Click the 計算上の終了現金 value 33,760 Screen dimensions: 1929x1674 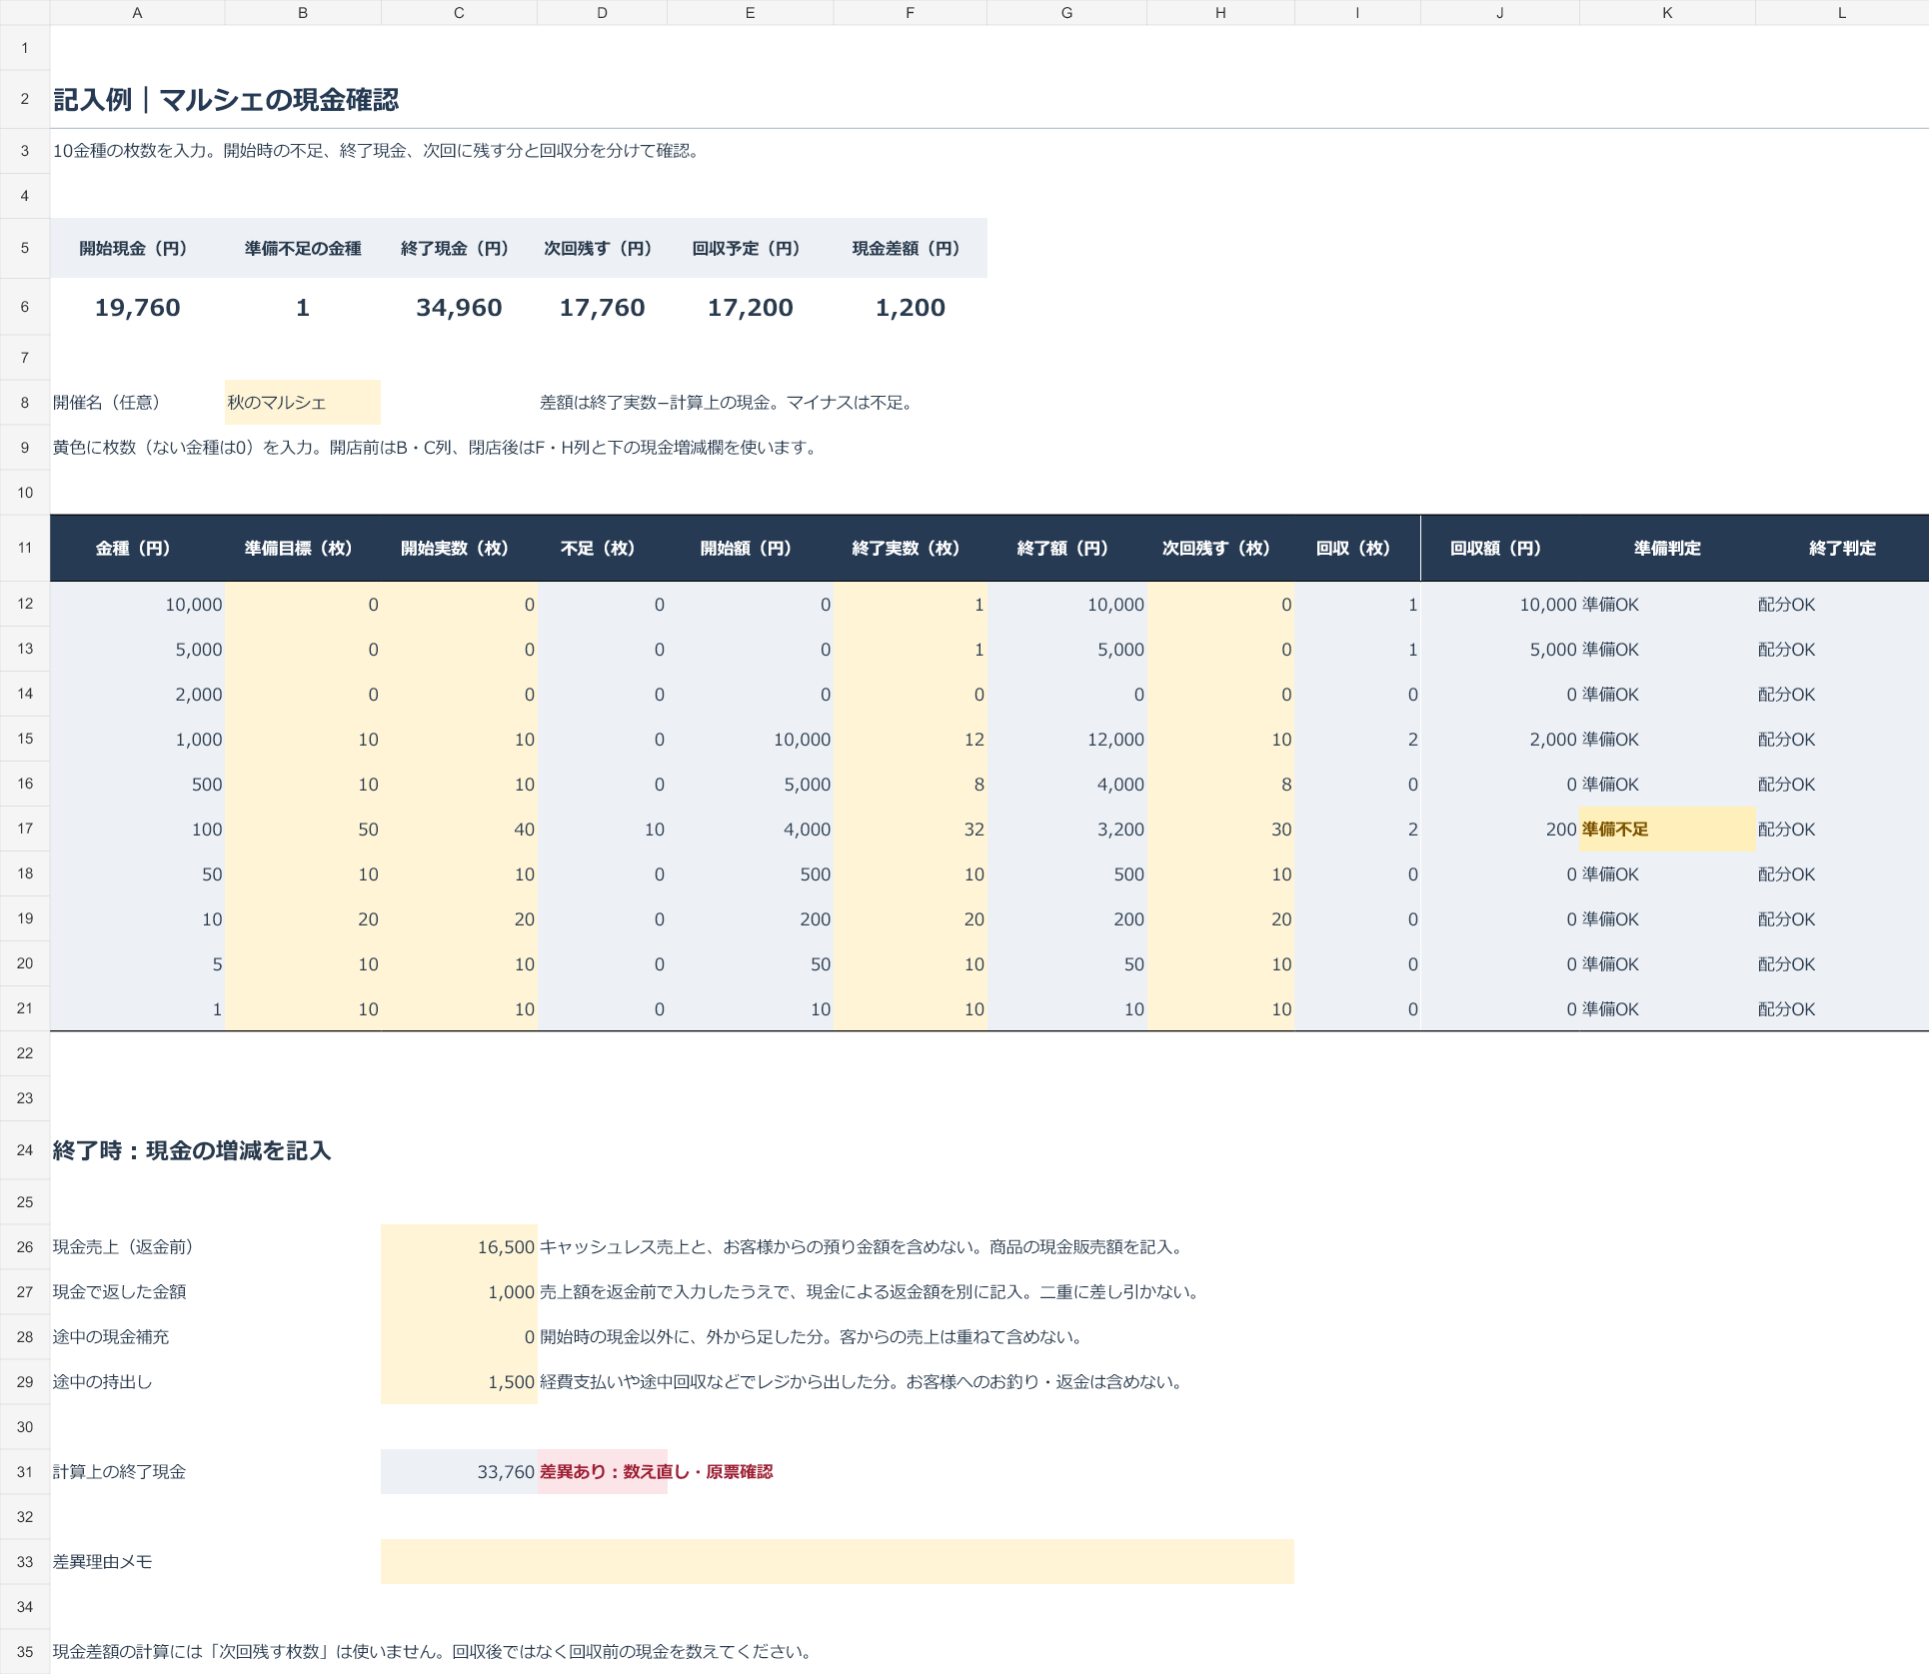point(459,1471)
